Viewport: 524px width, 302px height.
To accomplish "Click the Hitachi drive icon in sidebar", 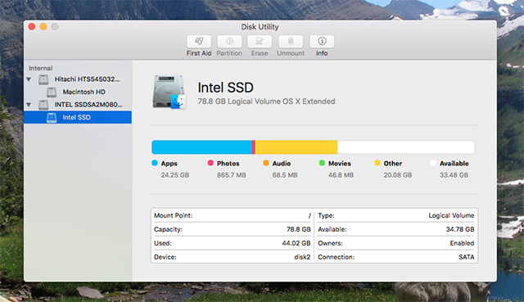I will click(43, 79).
